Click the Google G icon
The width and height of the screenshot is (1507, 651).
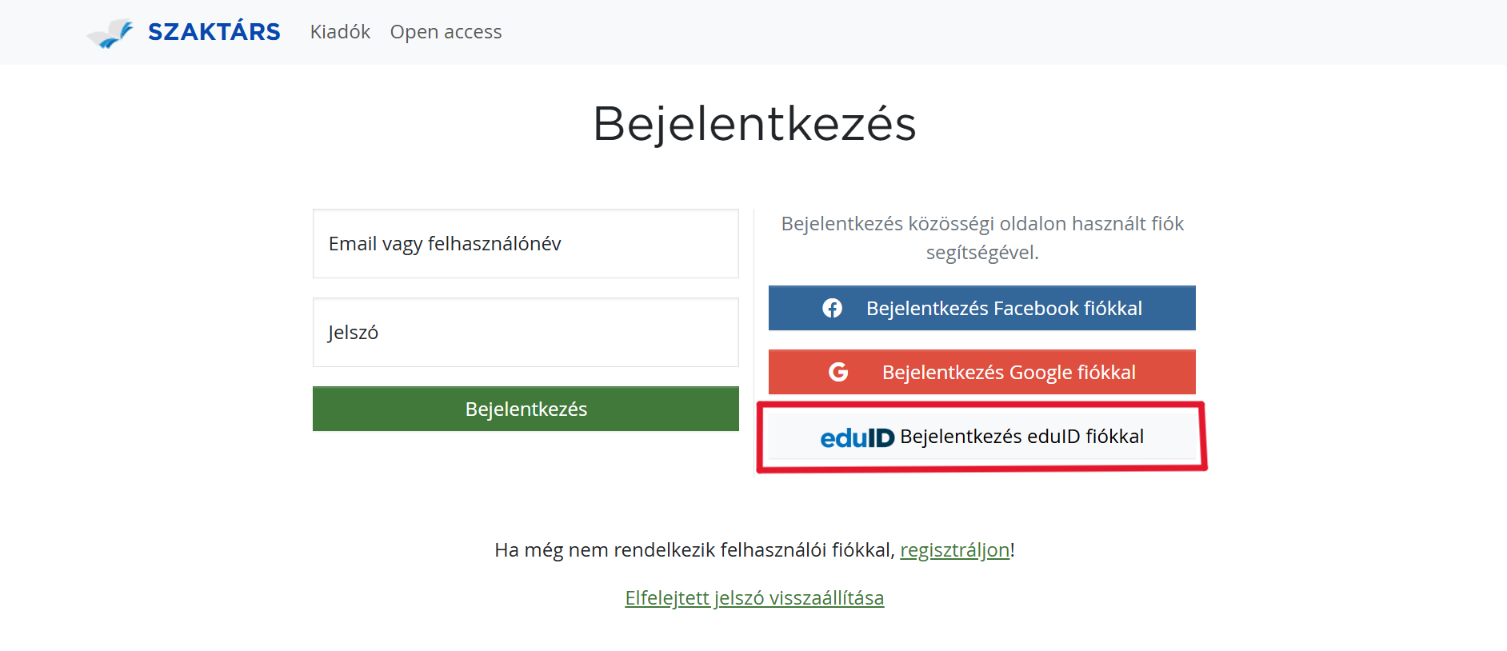pos(838,372)
